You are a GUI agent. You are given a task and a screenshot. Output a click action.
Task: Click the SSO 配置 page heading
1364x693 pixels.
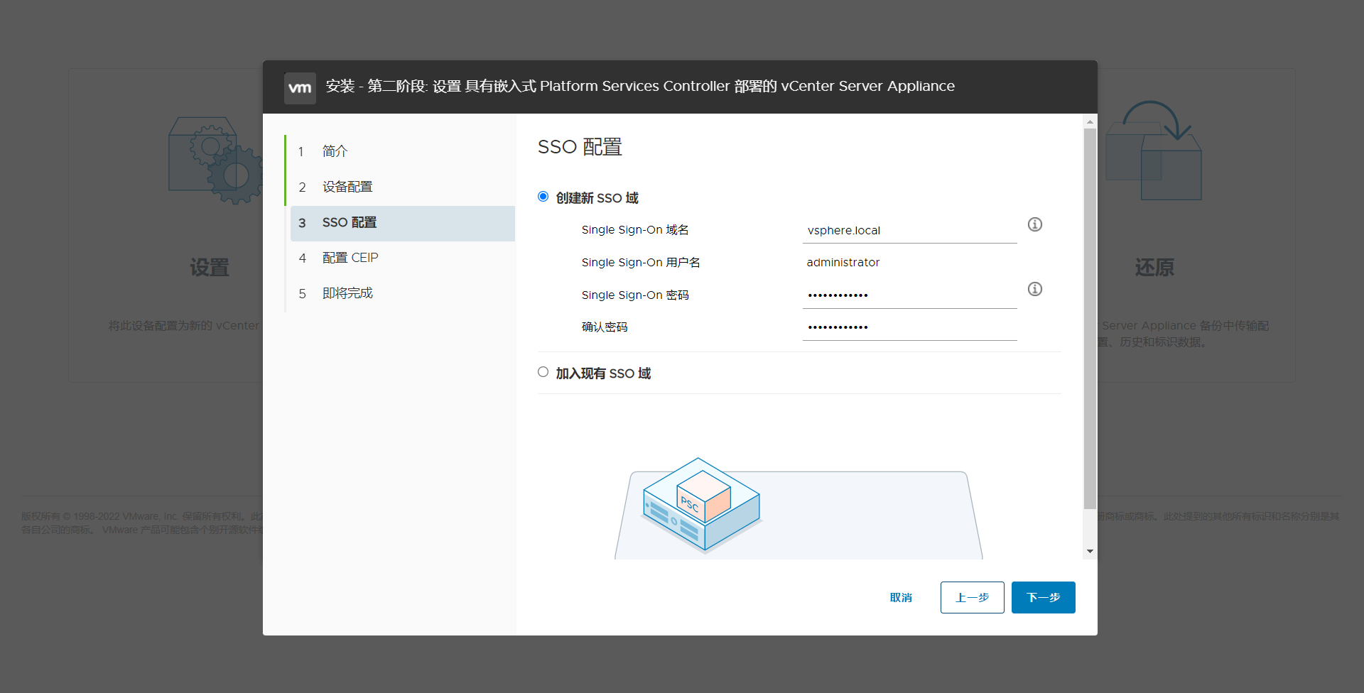pyautogui.click(x=580, y=147)
